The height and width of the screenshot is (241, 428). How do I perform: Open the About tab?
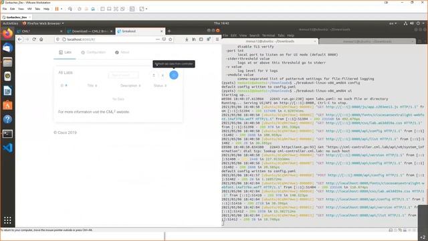tap(122, 52)
